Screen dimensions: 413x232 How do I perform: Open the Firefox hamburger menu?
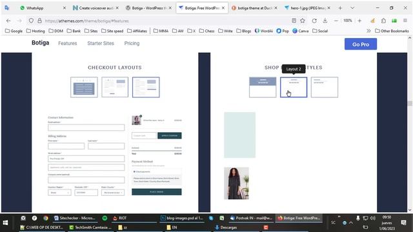[x=405, y=21]
